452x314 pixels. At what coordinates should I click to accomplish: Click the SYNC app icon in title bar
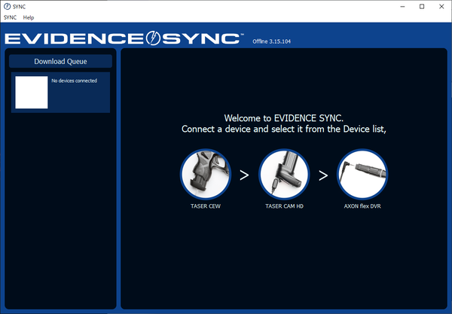[8, 6]
